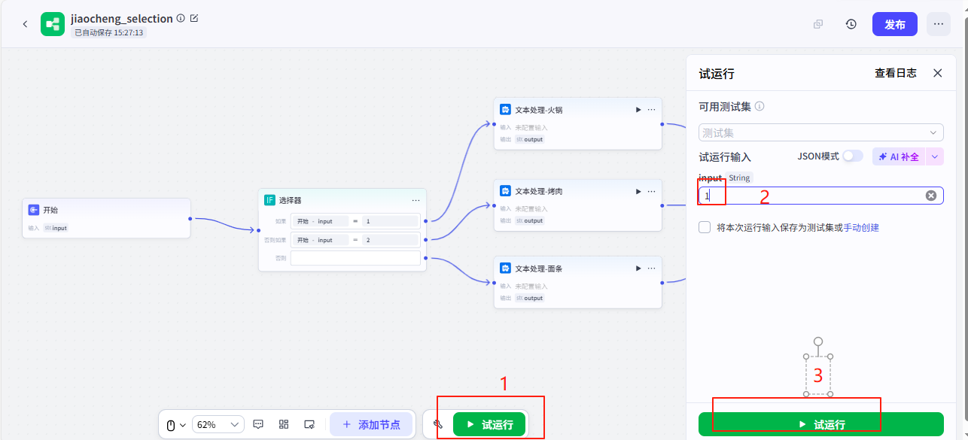Click the green workflow logo icon
The image size is (968, 440).
(53, 24)
